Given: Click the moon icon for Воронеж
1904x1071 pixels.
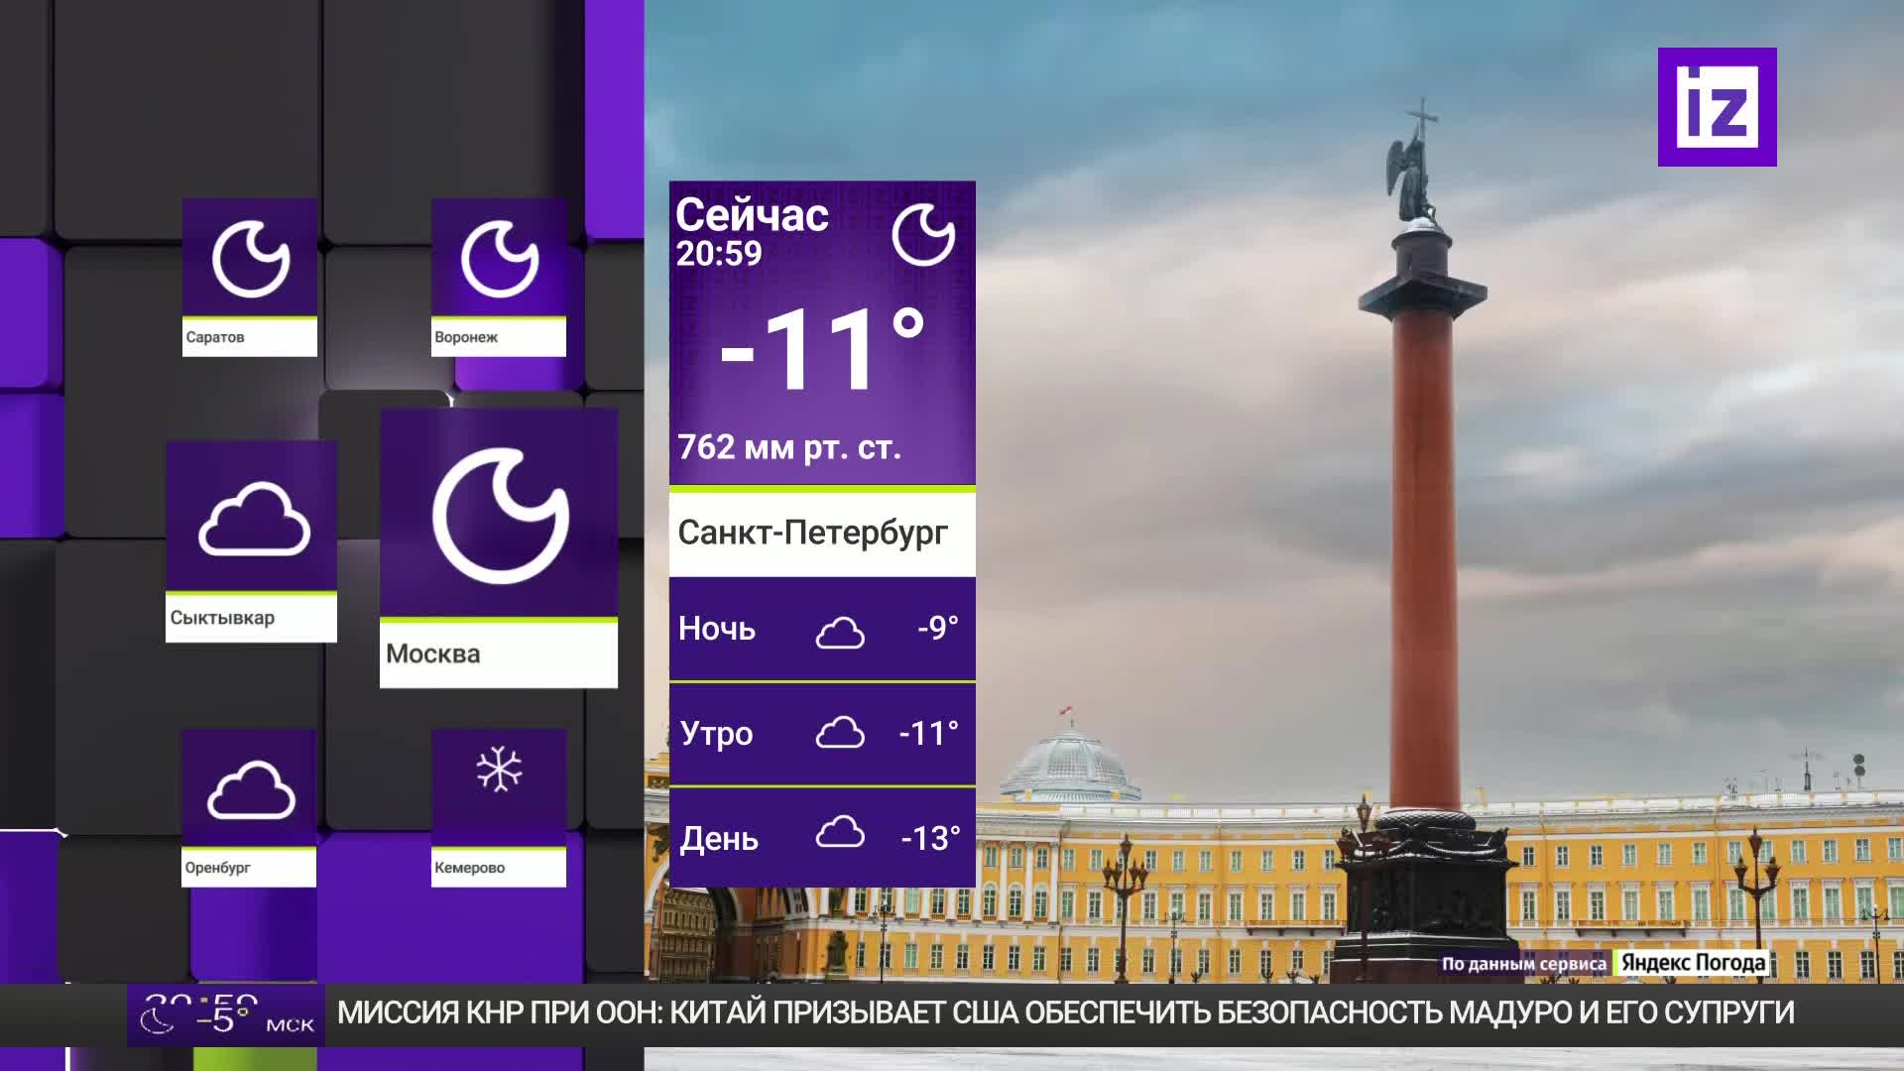Looking at the screenshot, I should [x=499, y=260].
